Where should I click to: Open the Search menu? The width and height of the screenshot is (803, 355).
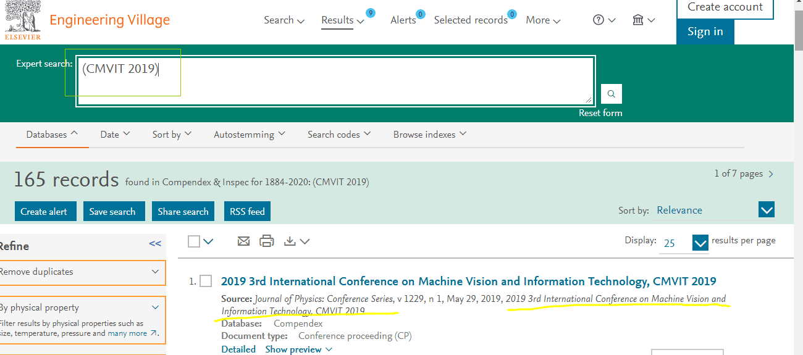point(284,20)
